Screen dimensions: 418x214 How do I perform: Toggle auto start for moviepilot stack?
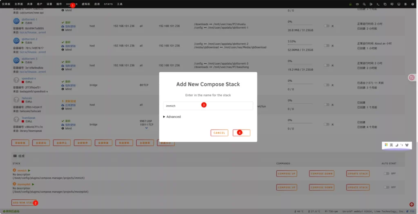click(386, 187)
